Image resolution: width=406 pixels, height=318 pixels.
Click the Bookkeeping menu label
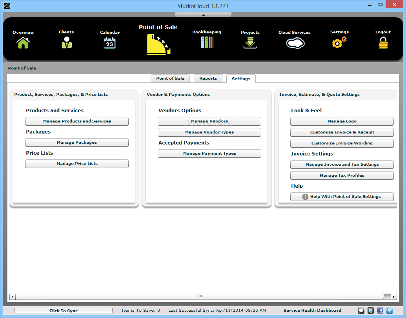click(207, 32)
